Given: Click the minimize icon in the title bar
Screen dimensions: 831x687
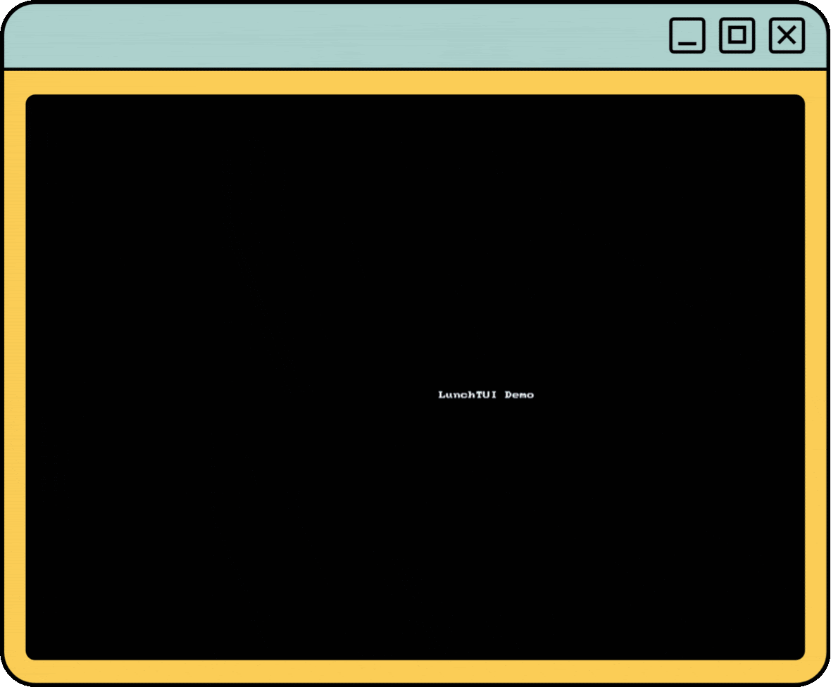Looking at the screenshot, I should [x=687, y=35].
